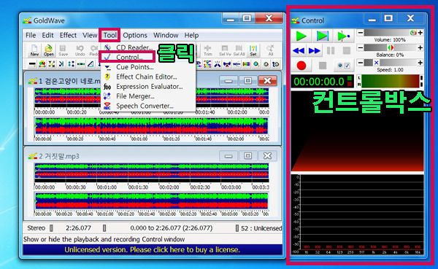Start playback with the green Play button
Viewport: 438px width, 269px height.
pyautogui.click(x=301, y=36)
